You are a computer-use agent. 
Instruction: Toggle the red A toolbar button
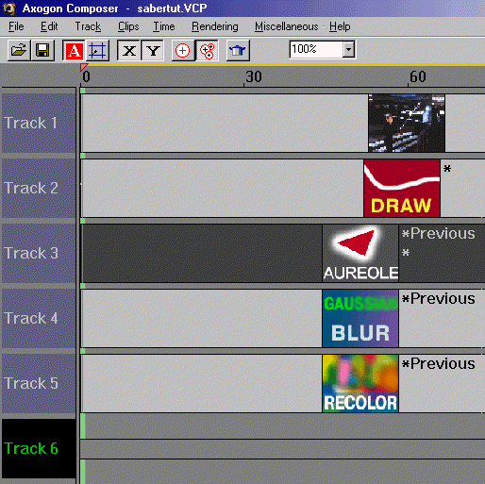tap(74, 50)
